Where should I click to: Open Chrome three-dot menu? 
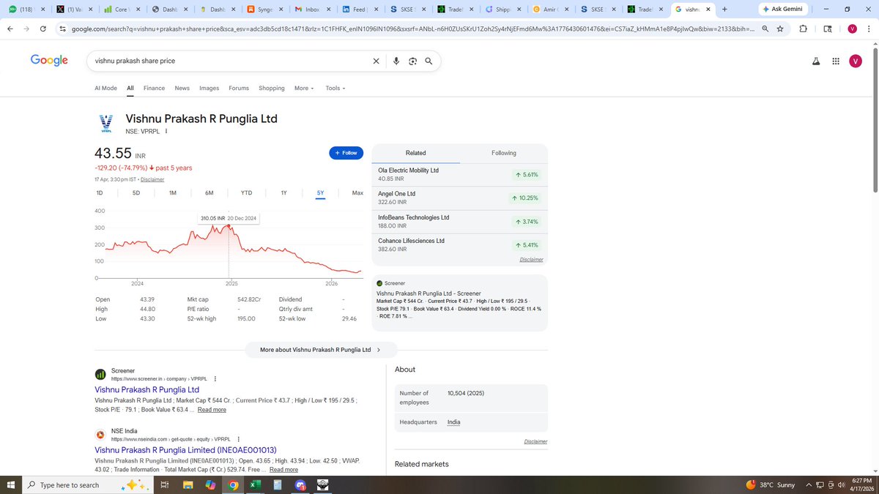pos(869,29)
